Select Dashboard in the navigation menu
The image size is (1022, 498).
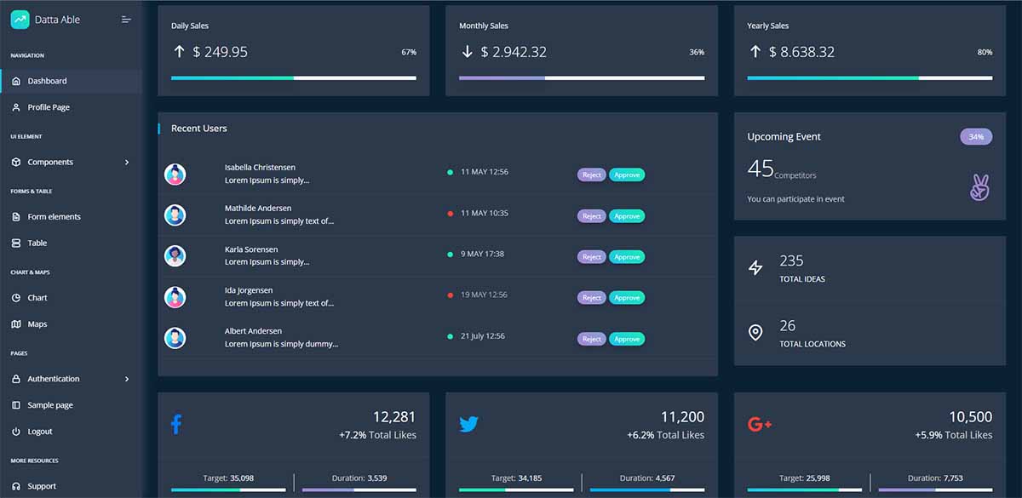[47, 81]
